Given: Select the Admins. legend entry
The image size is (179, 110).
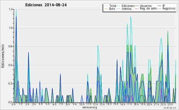Looking at the screenshot, I should (127, 9).
